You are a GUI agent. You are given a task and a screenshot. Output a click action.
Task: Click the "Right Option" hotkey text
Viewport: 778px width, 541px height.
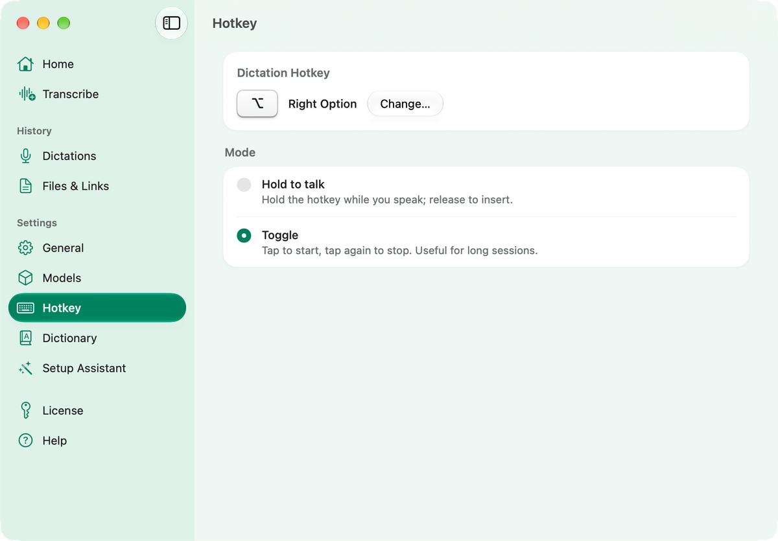pos(322,104)
